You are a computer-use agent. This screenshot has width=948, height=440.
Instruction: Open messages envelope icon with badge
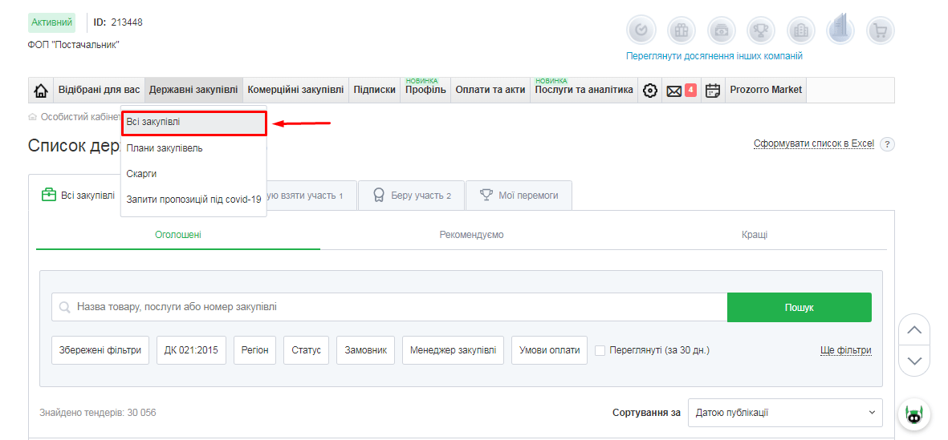(x=674, y=91)
